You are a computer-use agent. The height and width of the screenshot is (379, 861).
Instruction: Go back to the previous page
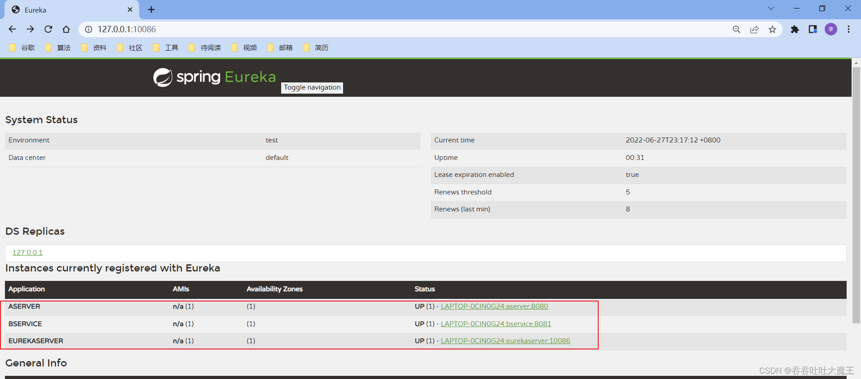(12, 29)
